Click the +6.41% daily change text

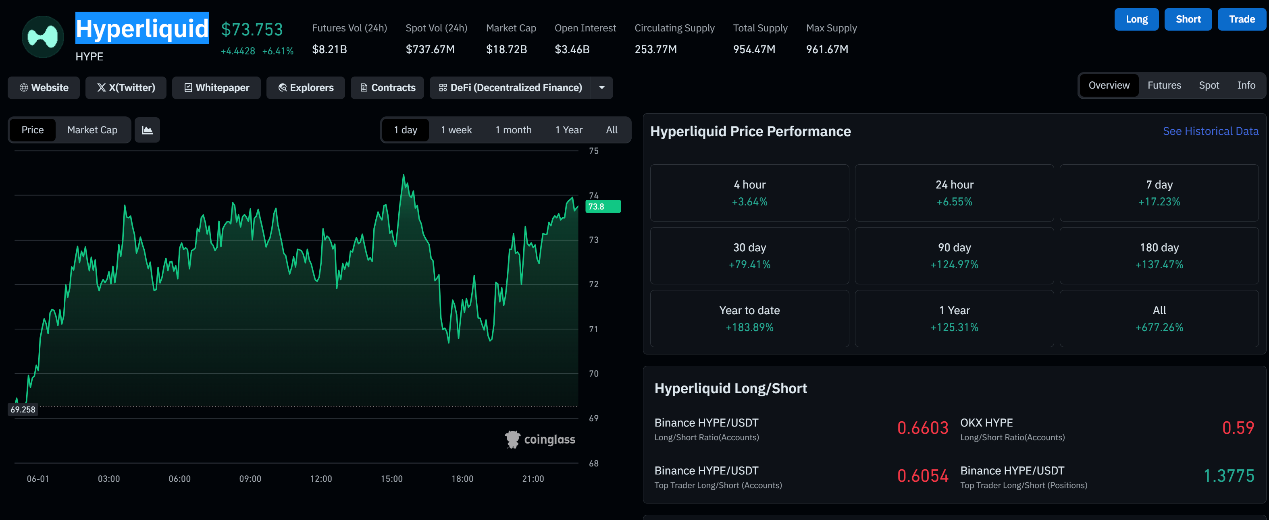coord(278,51)
